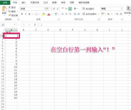Select column D header
Viewport: 131px width, 110px height.
pyautogui.click(x=48, y=30)
